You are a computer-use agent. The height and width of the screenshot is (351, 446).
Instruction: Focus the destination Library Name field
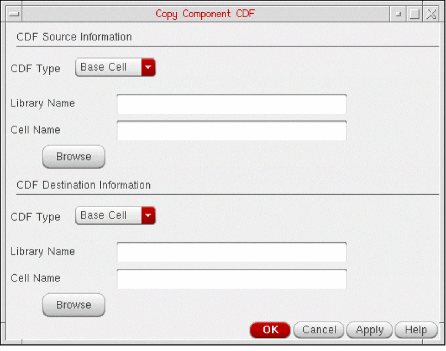[232, 252]
